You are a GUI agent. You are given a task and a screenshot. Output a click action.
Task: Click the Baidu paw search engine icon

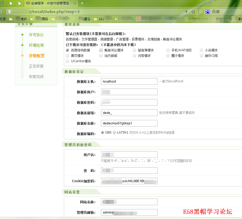208,12
